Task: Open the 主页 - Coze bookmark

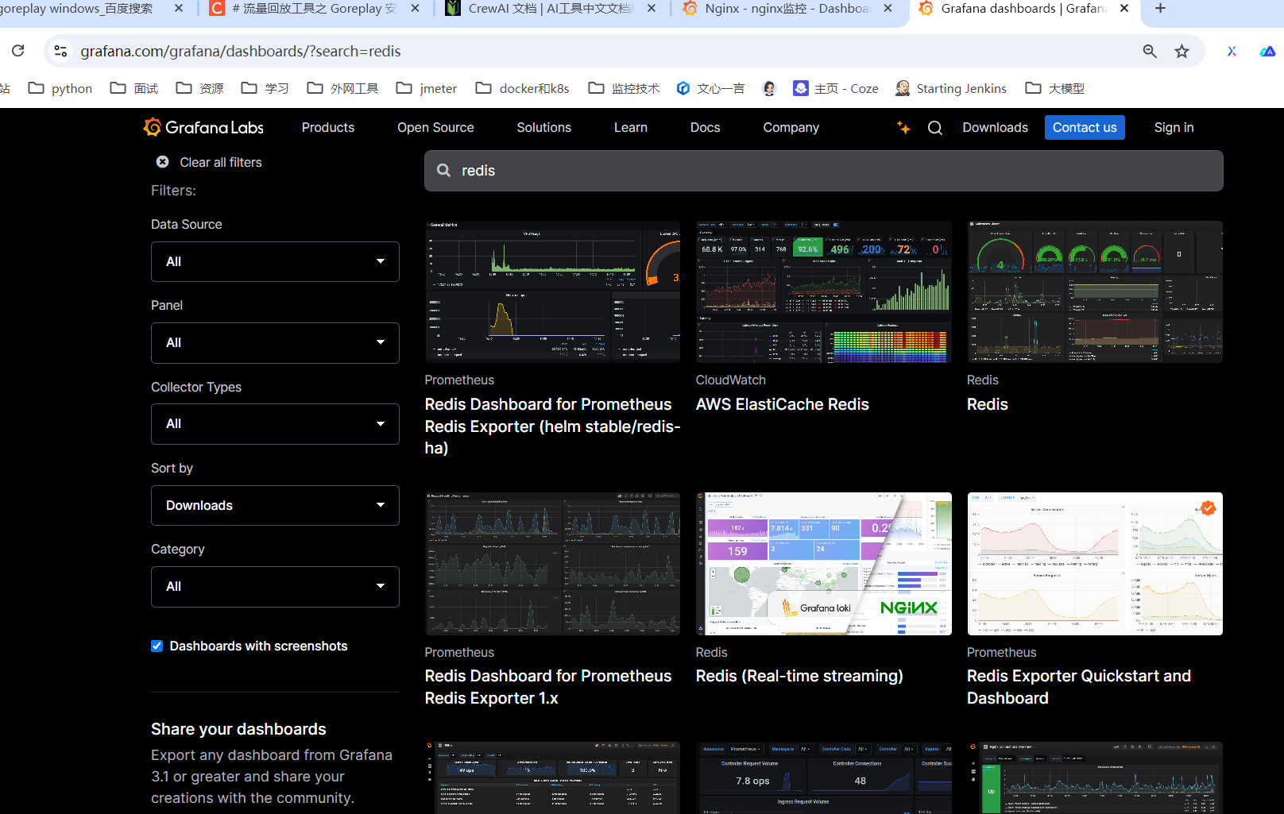Action: [836, 88]
